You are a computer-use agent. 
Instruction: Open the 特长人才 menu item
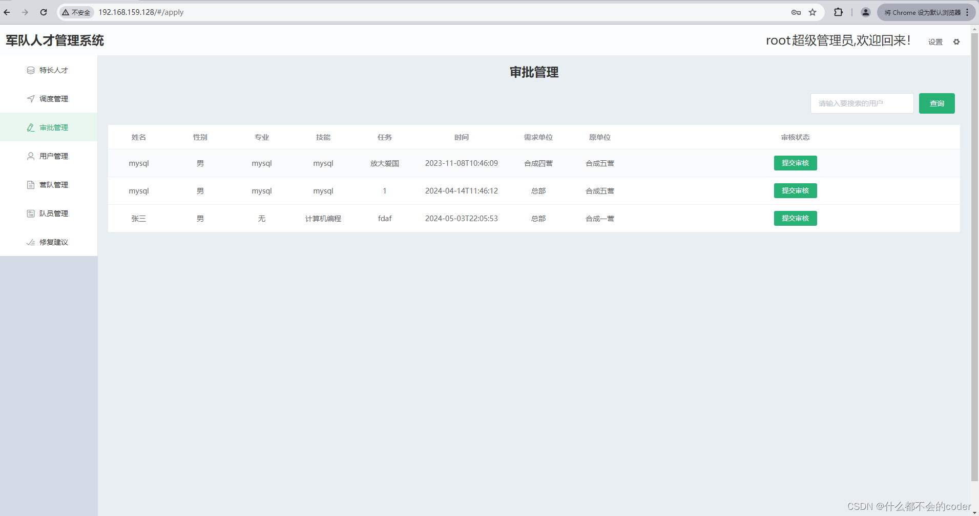pyautogui.click(x=49, y=70)
